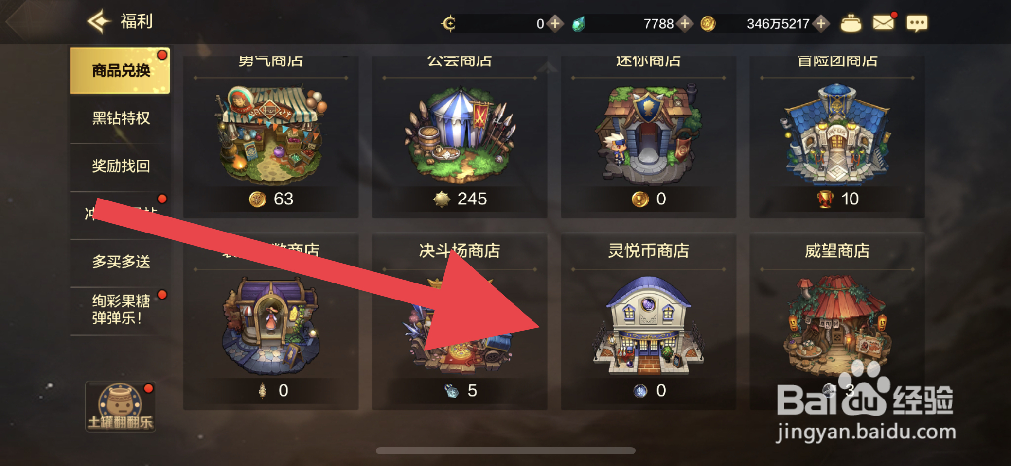
Task: Switch to the 黑钻特权 tab
Action: point(121,118)
